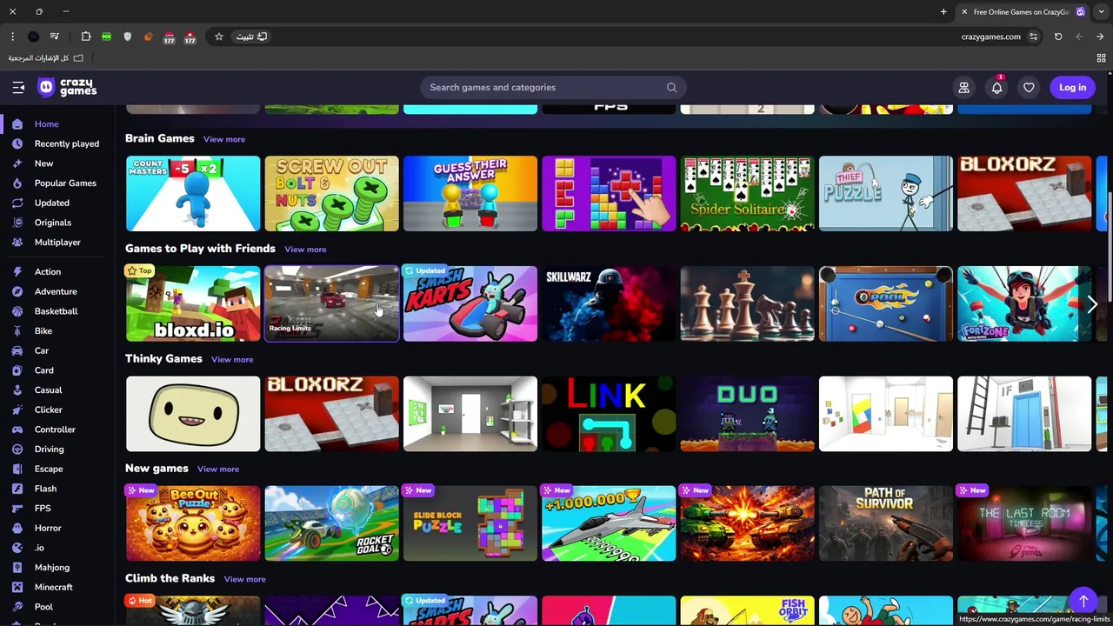Image resolution: width=1113 pixels, height=626 pixels.
Task: Click the Action category icon
Action: pos(17,272)
